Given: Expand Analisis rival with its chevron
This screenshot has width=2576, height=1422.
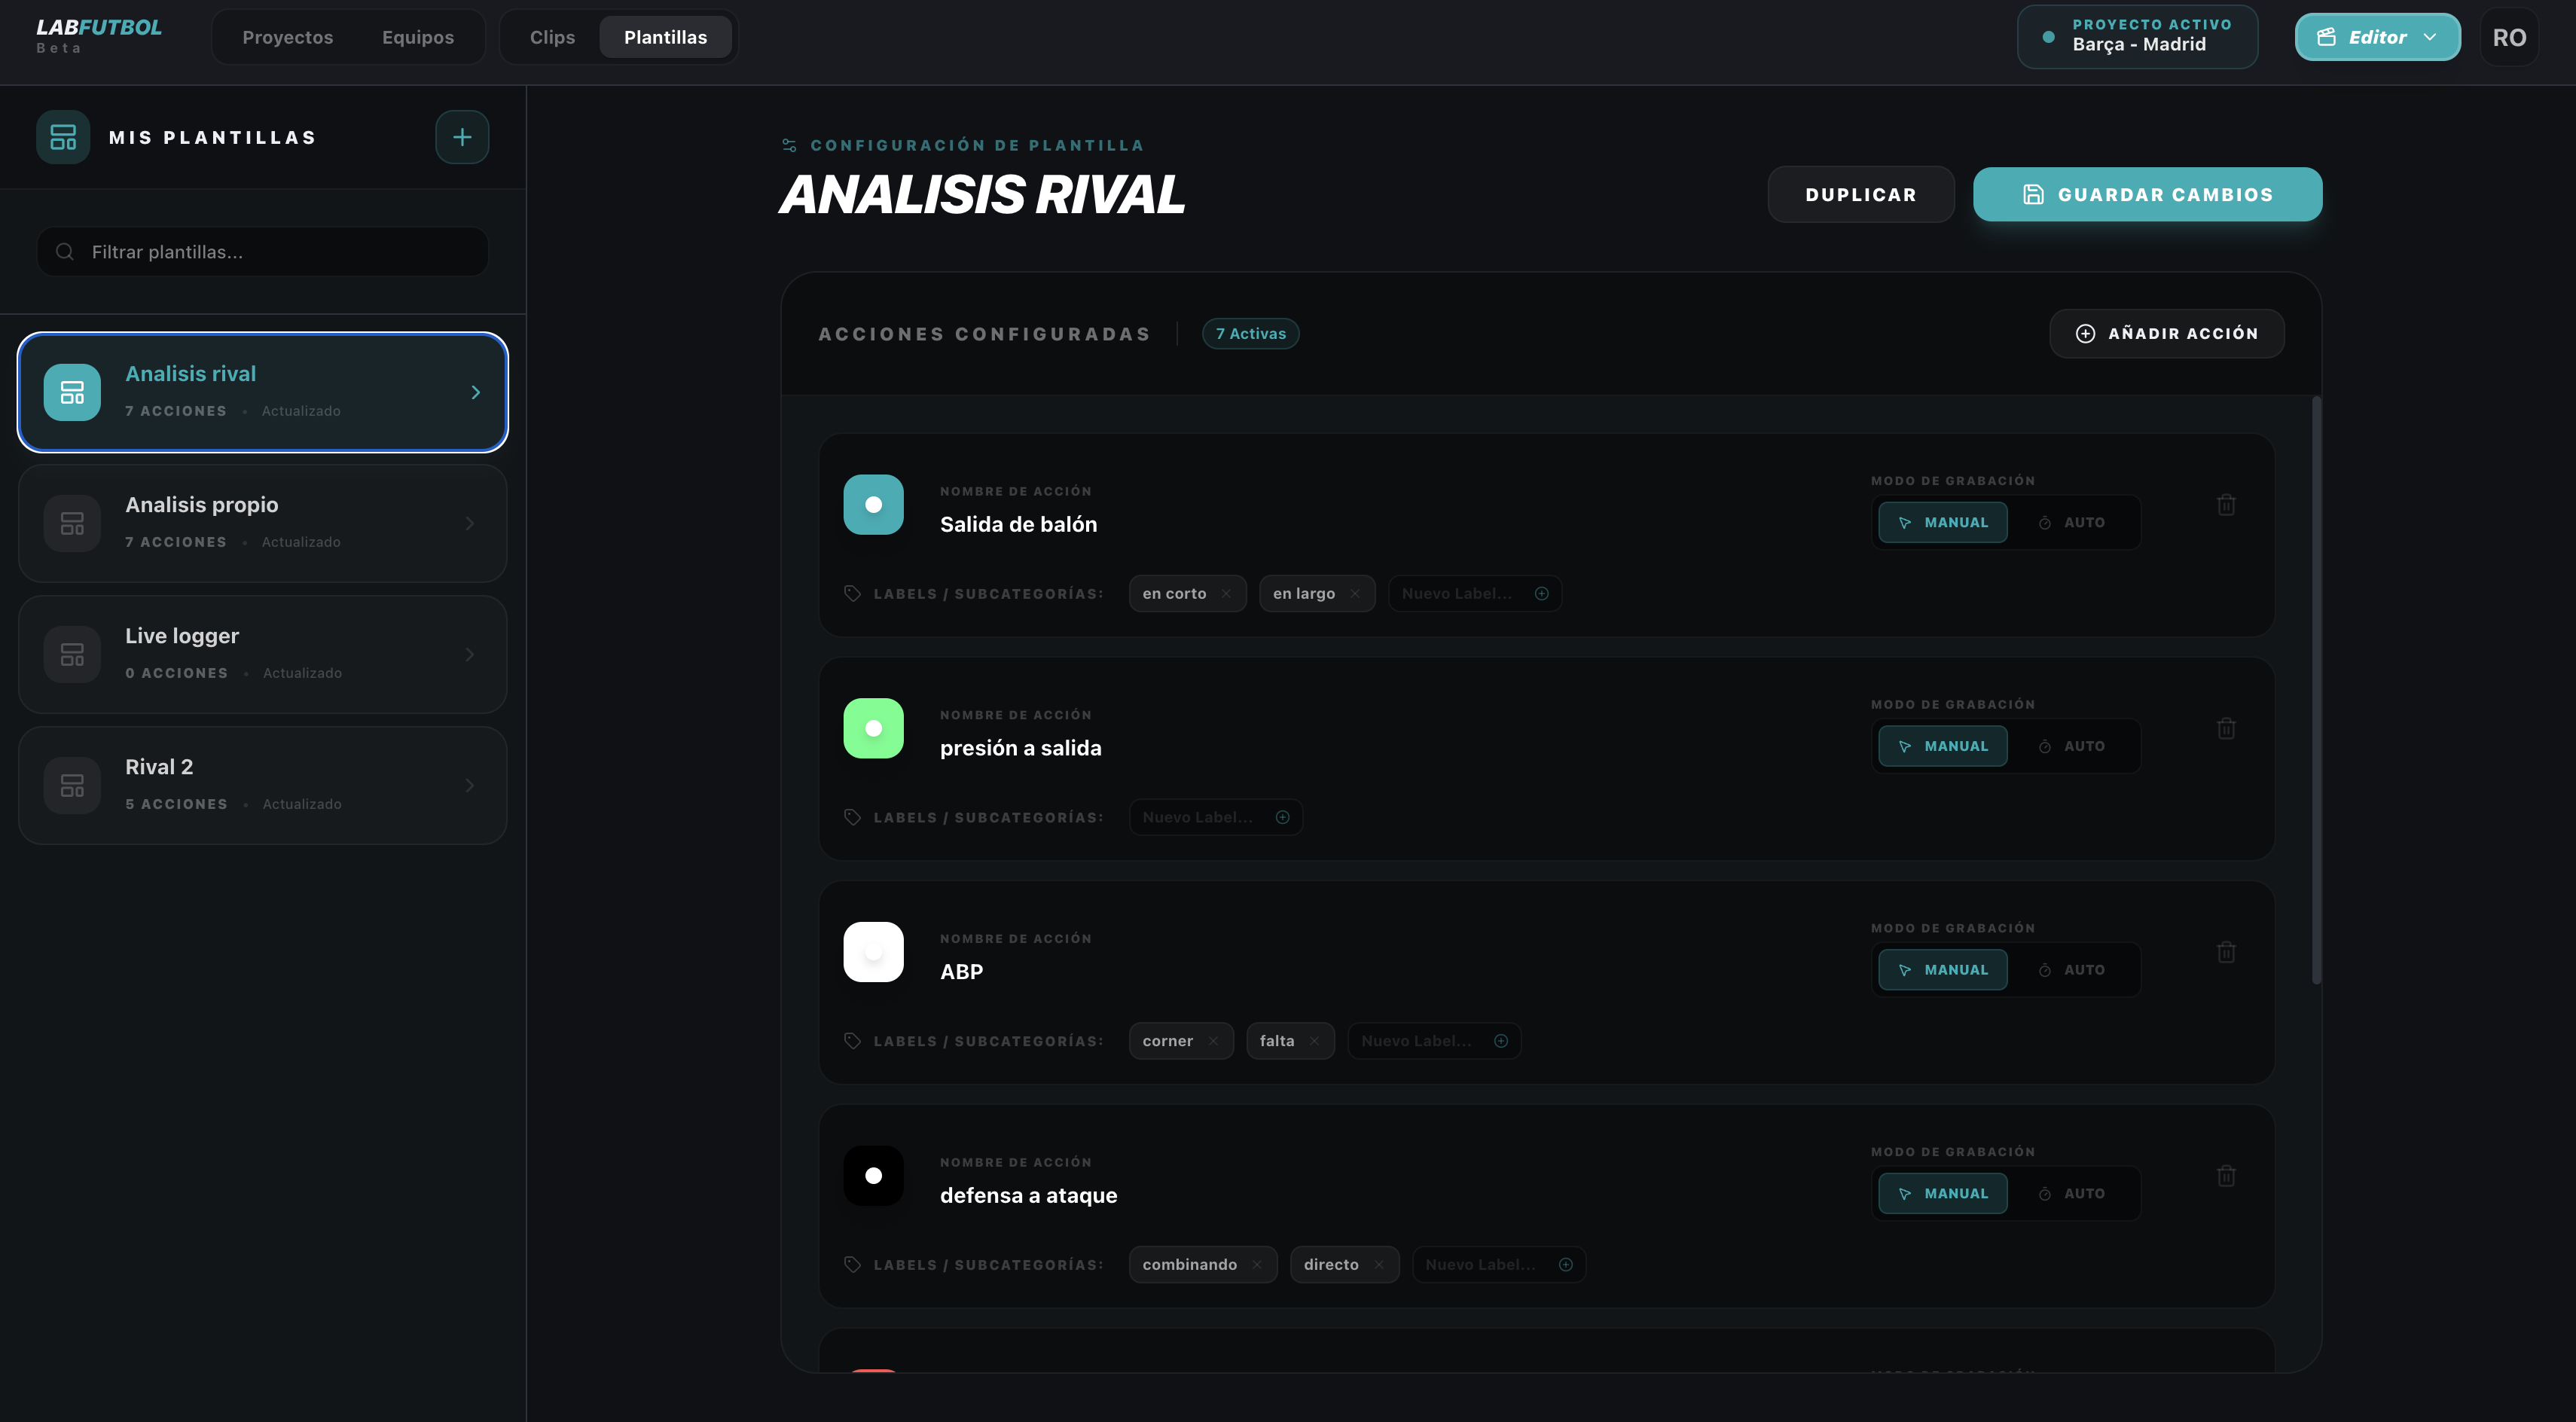Looking at the screenshot, I should (x=476, y=392).
